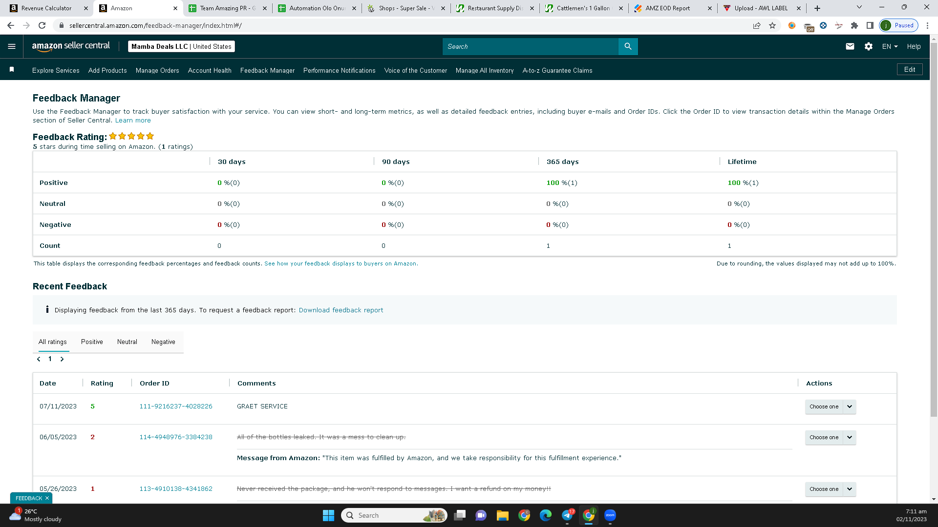Image resolution: width=938 pixels, height=527 pixels.
Task: Open A-to-z Guarantee Claims menu item
Action: coord(557,70)
